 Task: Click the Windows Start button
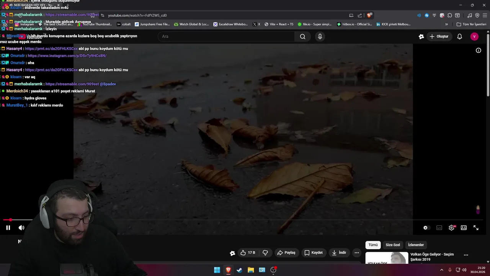pyautogui.click(x=217, y=270)
